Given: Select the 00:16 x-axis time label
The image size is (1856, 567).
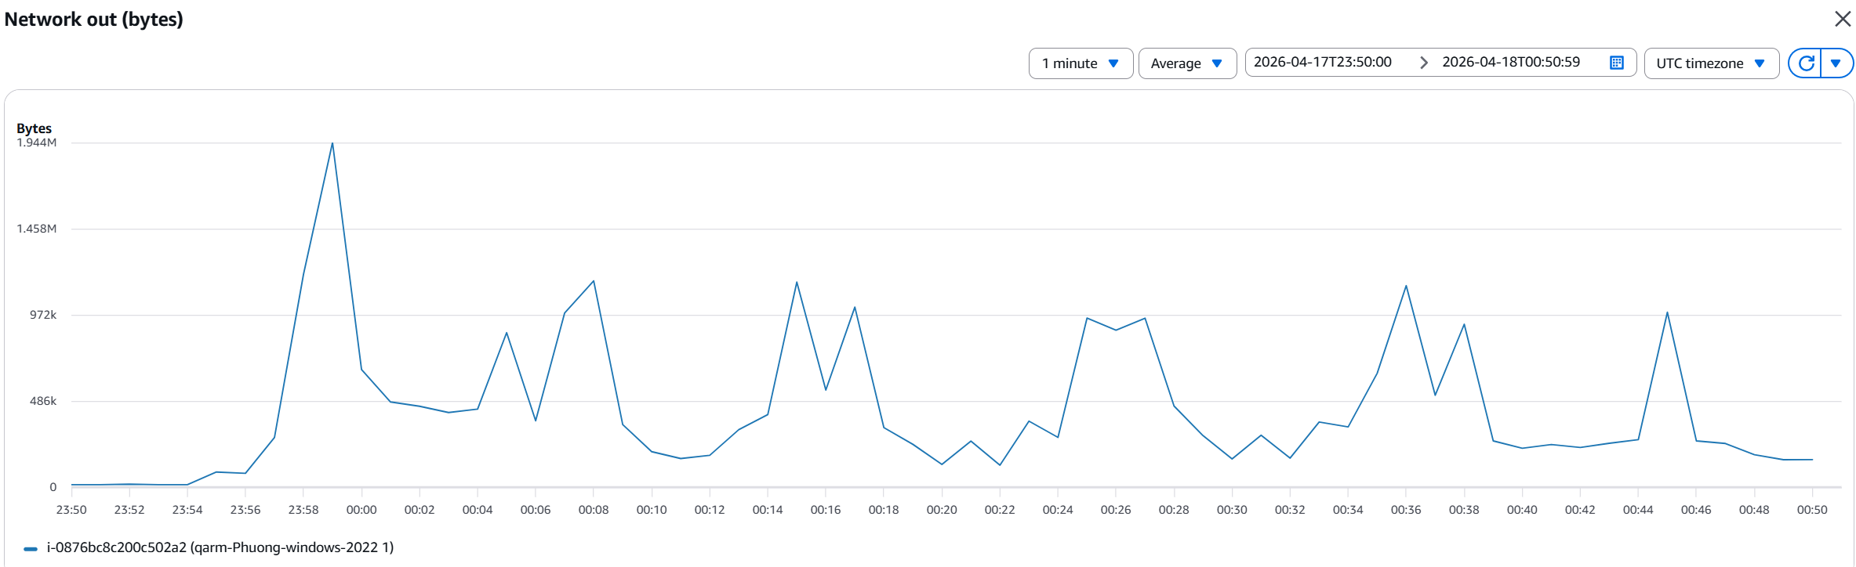Looking at the screenshot, I should pos(826,510).
